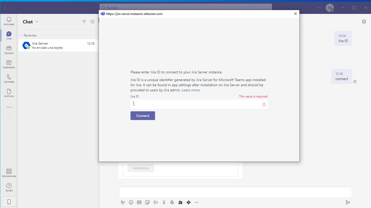Image resolution: width=371 pixels, height=208 pixels.
Task: Click the schedule send arrow icon
Action: coord(156,202)
